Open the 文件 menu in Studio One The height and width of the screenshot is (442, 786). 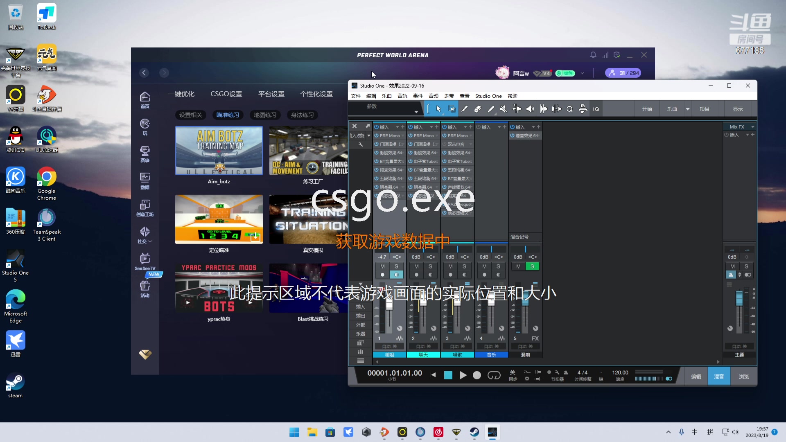[x=356, y=96]
